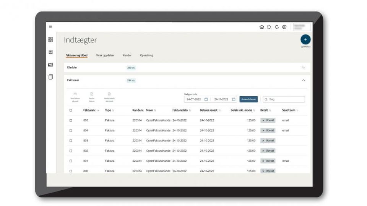Open the apps grid icon in sidebar
Viewport: 367px width, 206px height.
[x=50, y=39]
